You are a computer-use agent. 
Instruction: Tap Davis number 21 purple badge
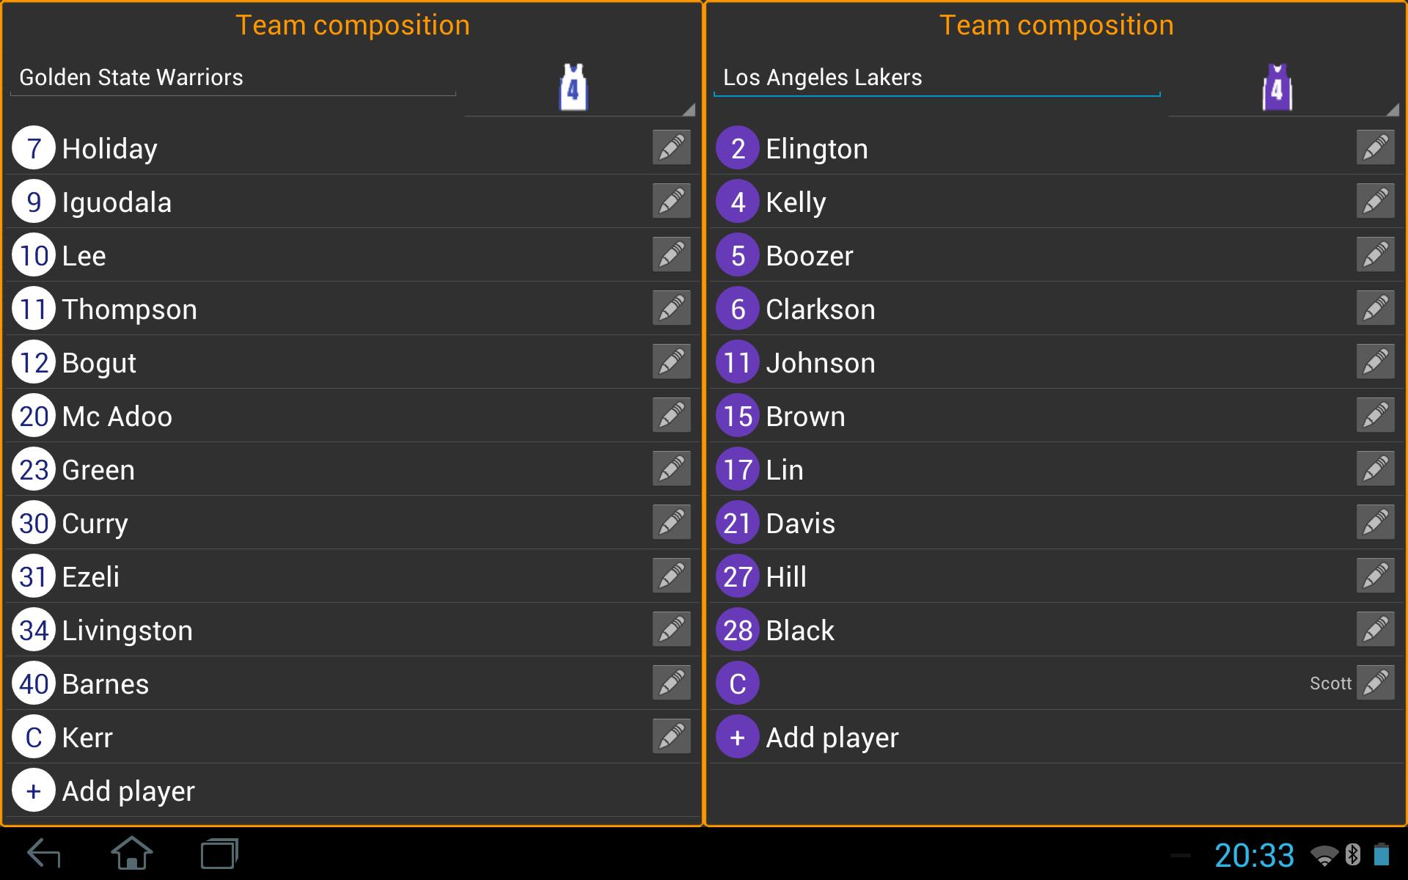[738, 523]
